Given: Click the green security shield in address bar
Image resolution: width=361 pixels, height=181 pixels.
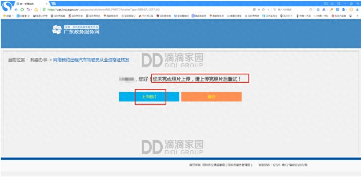Looking at the screenshot, I should coord(44,9).
